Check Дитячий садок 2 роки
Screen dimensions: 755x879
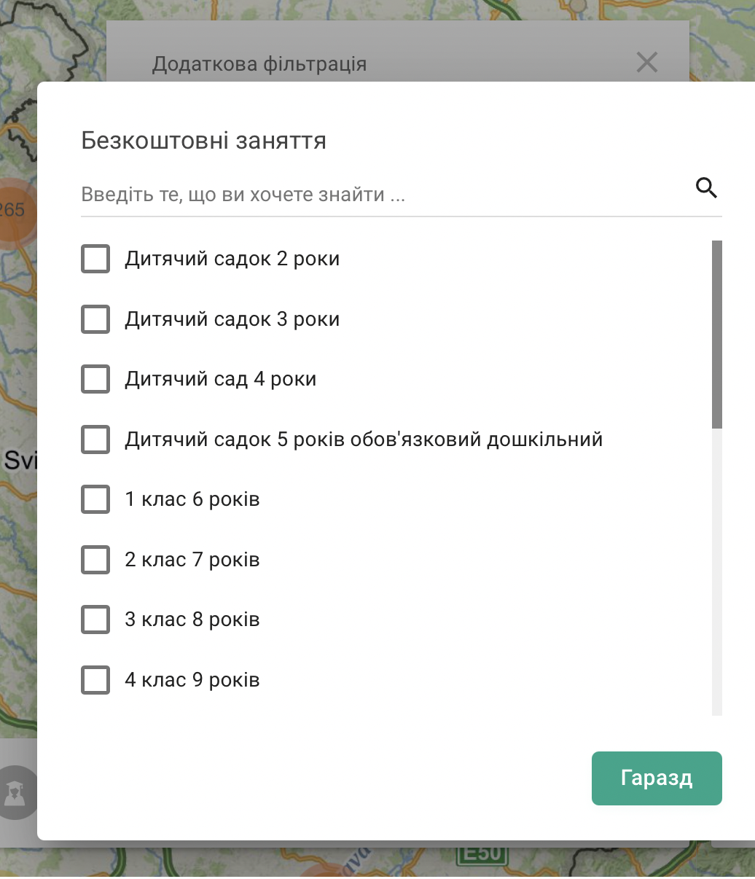pos(95,259)
